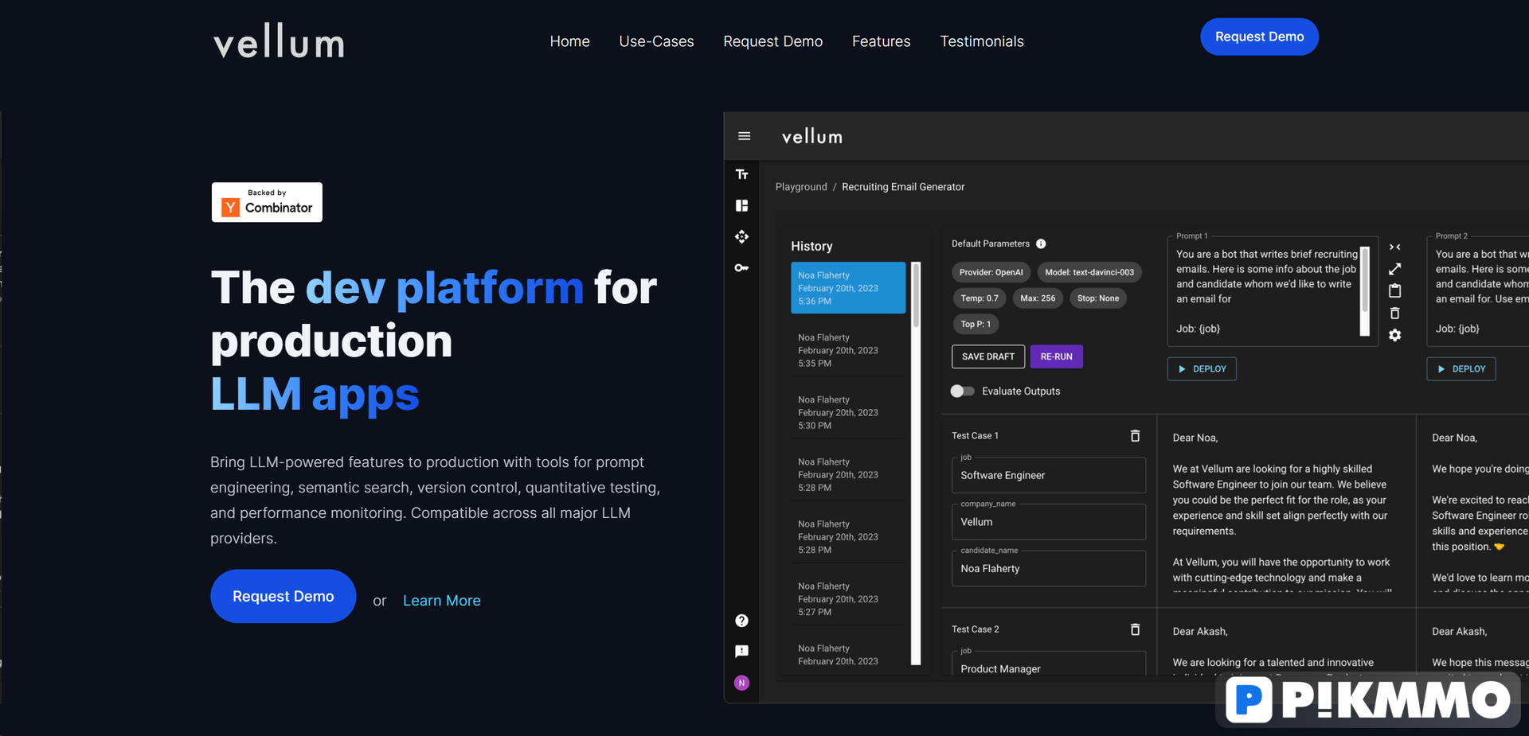Screen dimensions: 1529x736
Task: Click the Test Case 1 label
Action: tap(975, 436)
